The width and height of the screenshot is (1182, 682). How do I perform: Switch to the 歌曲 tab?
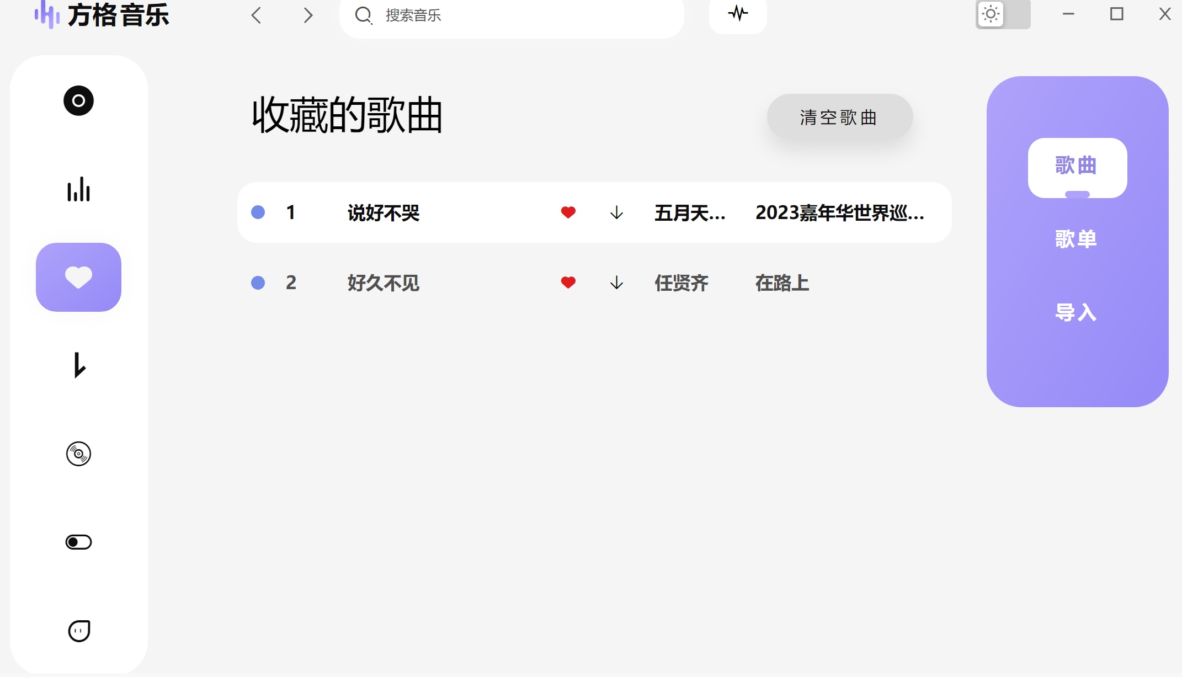pyautogui.click(x=1077, y=167)
